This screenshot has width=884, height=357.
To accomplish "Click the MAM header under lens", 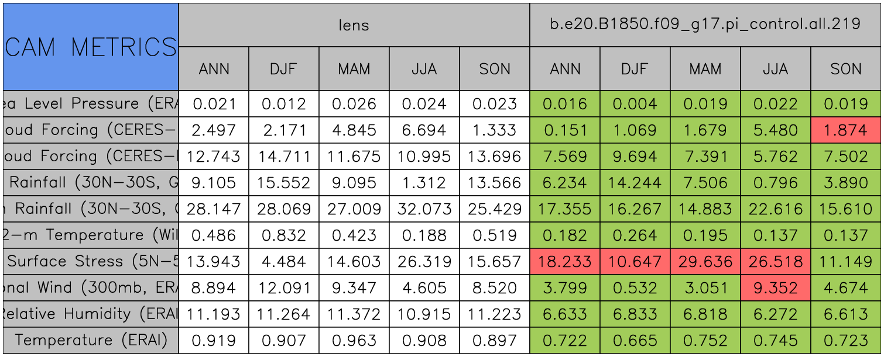I will pyautogui.click(x=354, y=69).
